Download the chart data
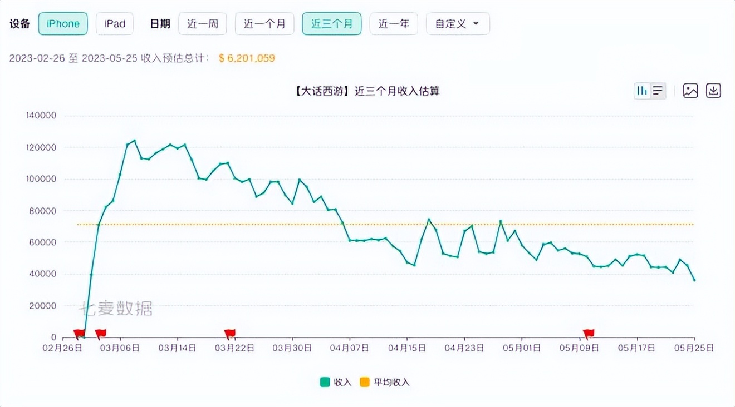Screen dimensions: 735x407 (x=713, y=90)
